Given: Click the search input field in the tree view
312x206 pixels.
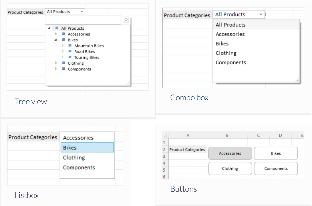Looking at the screenshot, I should pyautogui.click(x=83, y=20).
